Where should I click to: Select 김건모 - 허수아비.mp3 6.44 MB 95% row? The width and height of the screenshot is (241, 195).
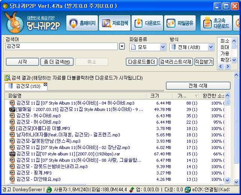click(x=115, y=122)
